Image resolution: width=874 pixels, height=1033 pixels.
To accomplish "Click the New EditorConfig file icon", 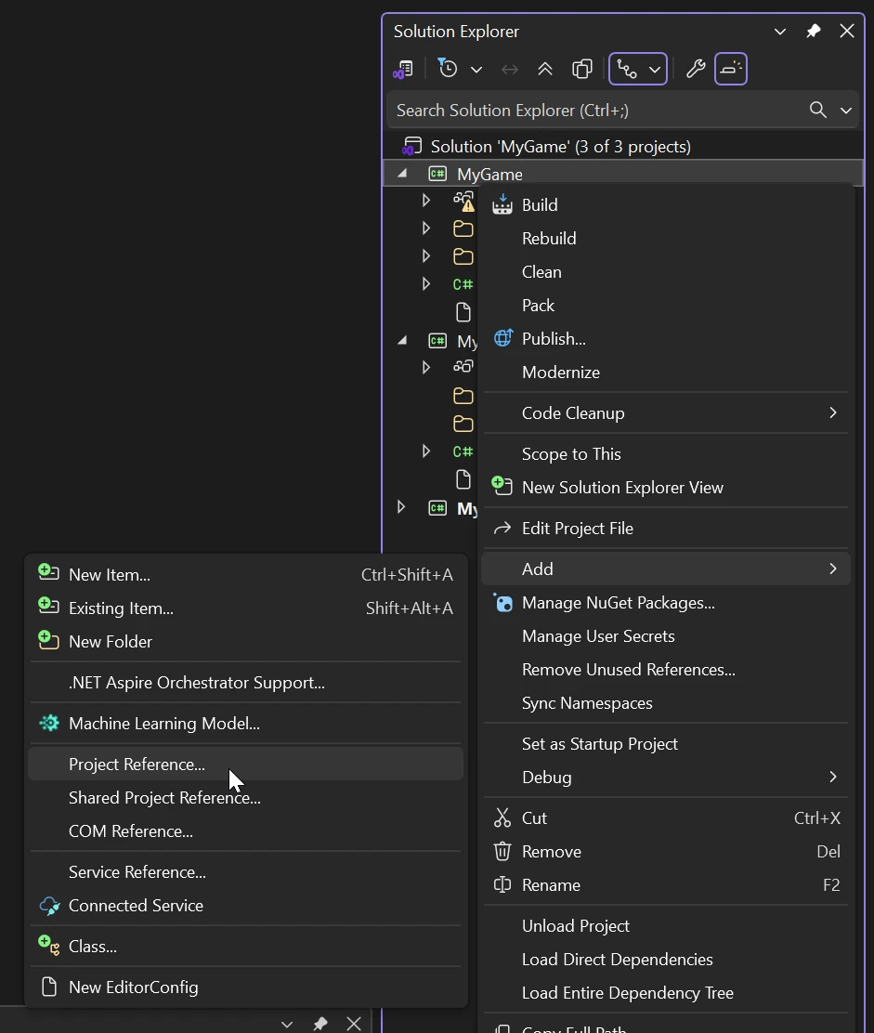I will click(x=48, y=987).
